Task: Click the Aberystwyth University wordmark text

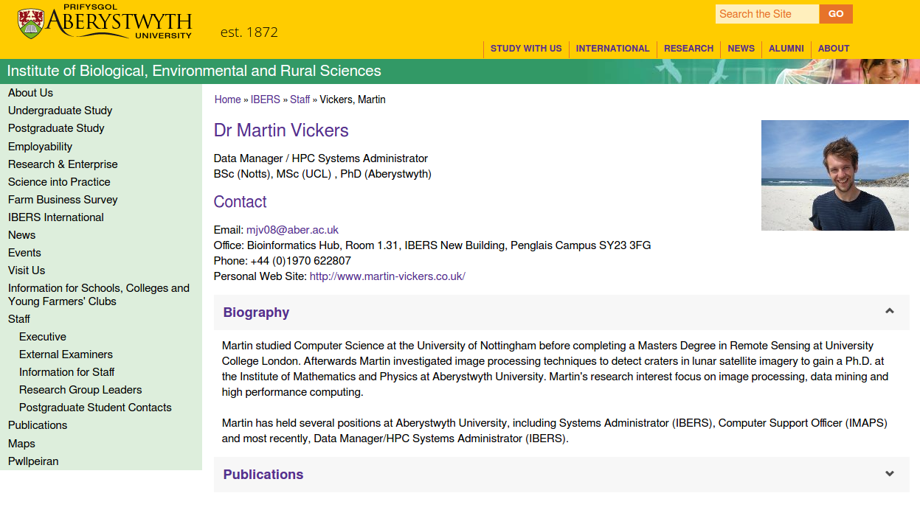Action: click(x=119, y=21)
